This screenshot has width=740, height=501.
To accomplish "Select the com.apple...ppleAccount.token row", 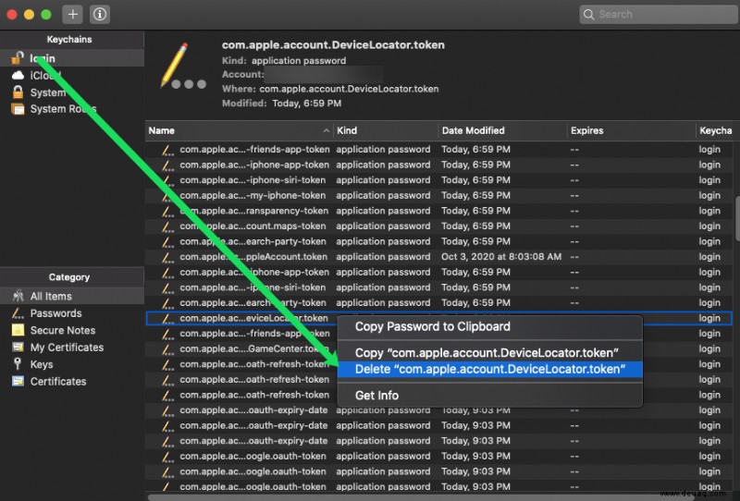I will click(x=438, y=257).
